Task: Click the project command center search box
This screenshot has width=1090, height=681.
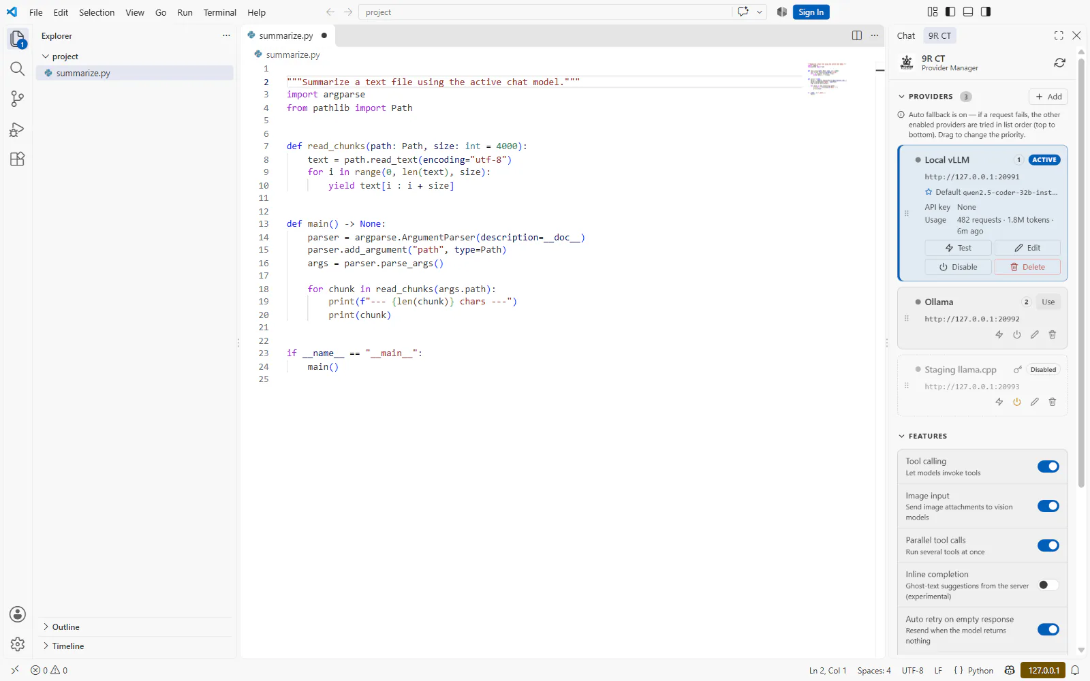Action: [x=545, y=12]
